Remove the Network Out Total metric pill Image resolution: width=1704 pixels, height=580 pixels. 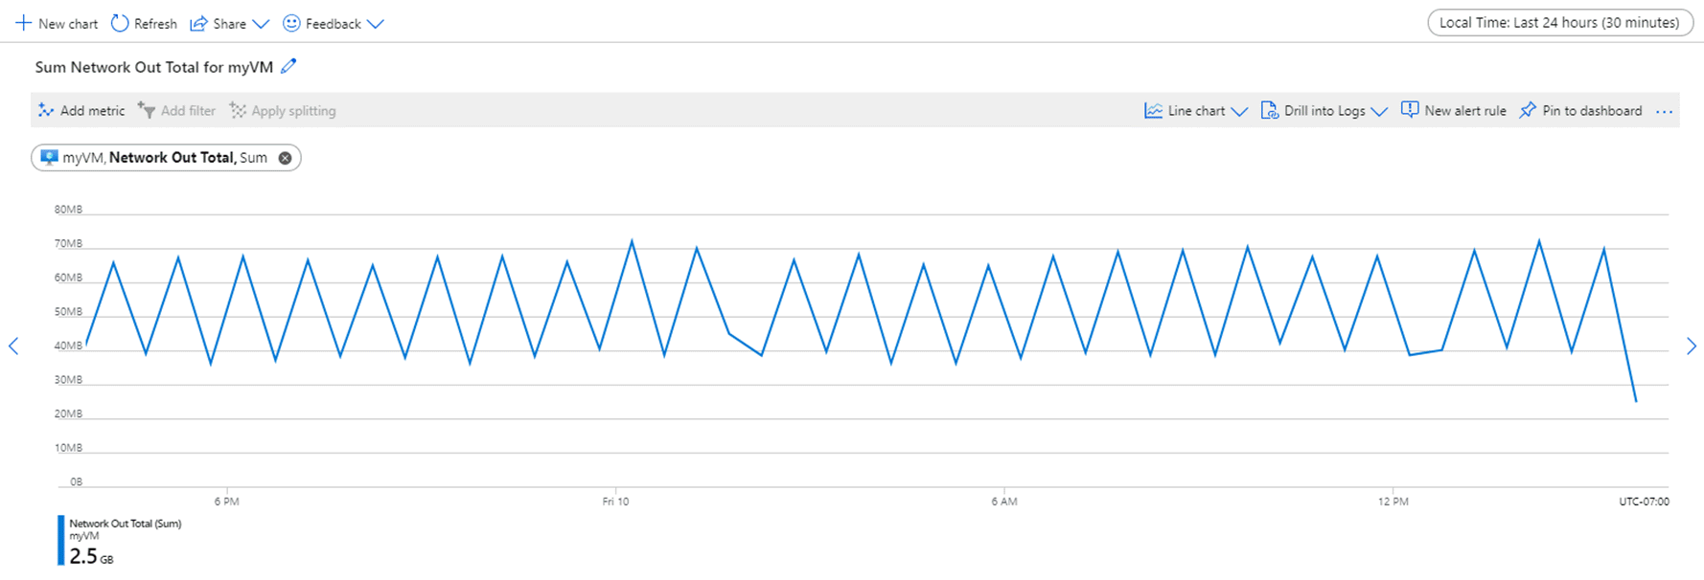tap(284, 157)
